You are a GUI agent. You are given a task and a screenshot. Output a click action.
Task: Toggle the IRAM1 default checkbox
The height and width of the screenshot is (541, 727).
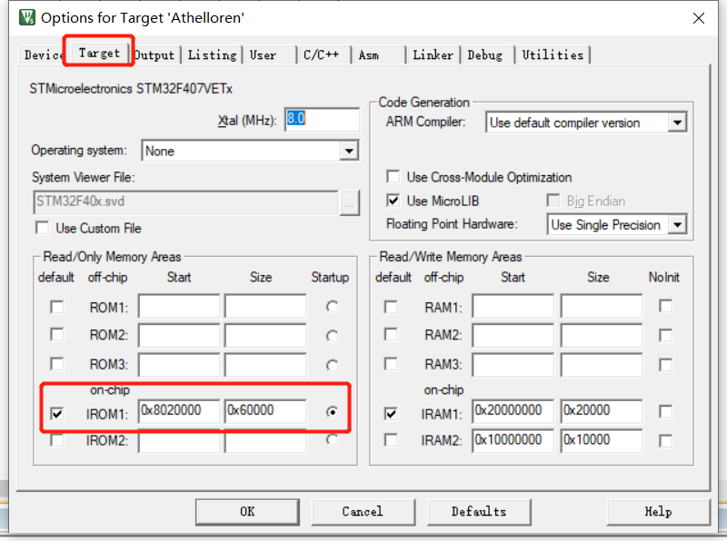393,413
